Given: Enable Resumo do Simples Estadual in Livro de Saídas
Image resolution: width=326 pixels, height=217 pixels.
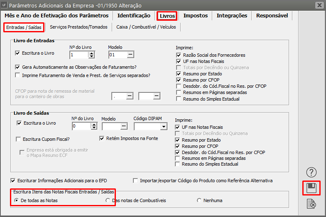Looking at the screenshot, I should coord(177,164).
